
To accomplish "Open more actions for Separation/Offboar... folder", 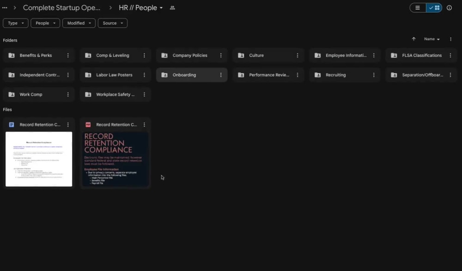I will [x=450, y=75].
